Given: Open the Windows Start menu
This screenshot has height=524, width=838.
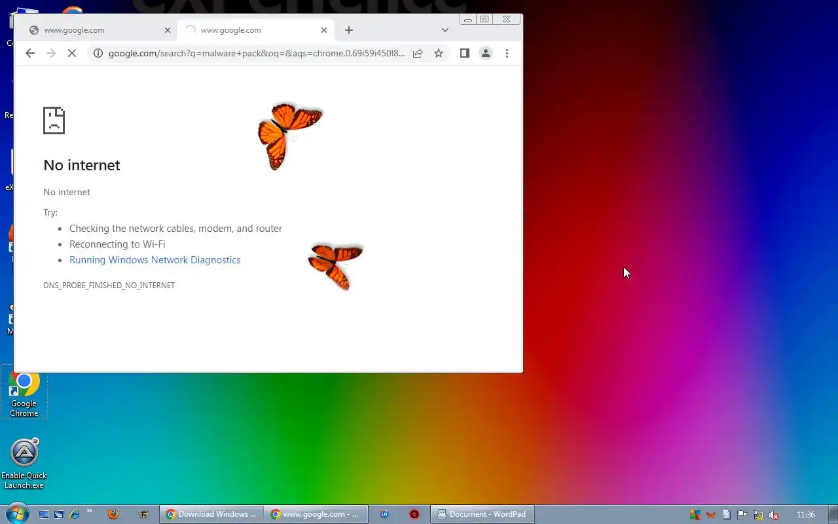Looking at the screenshot, I should coord(16,514).
